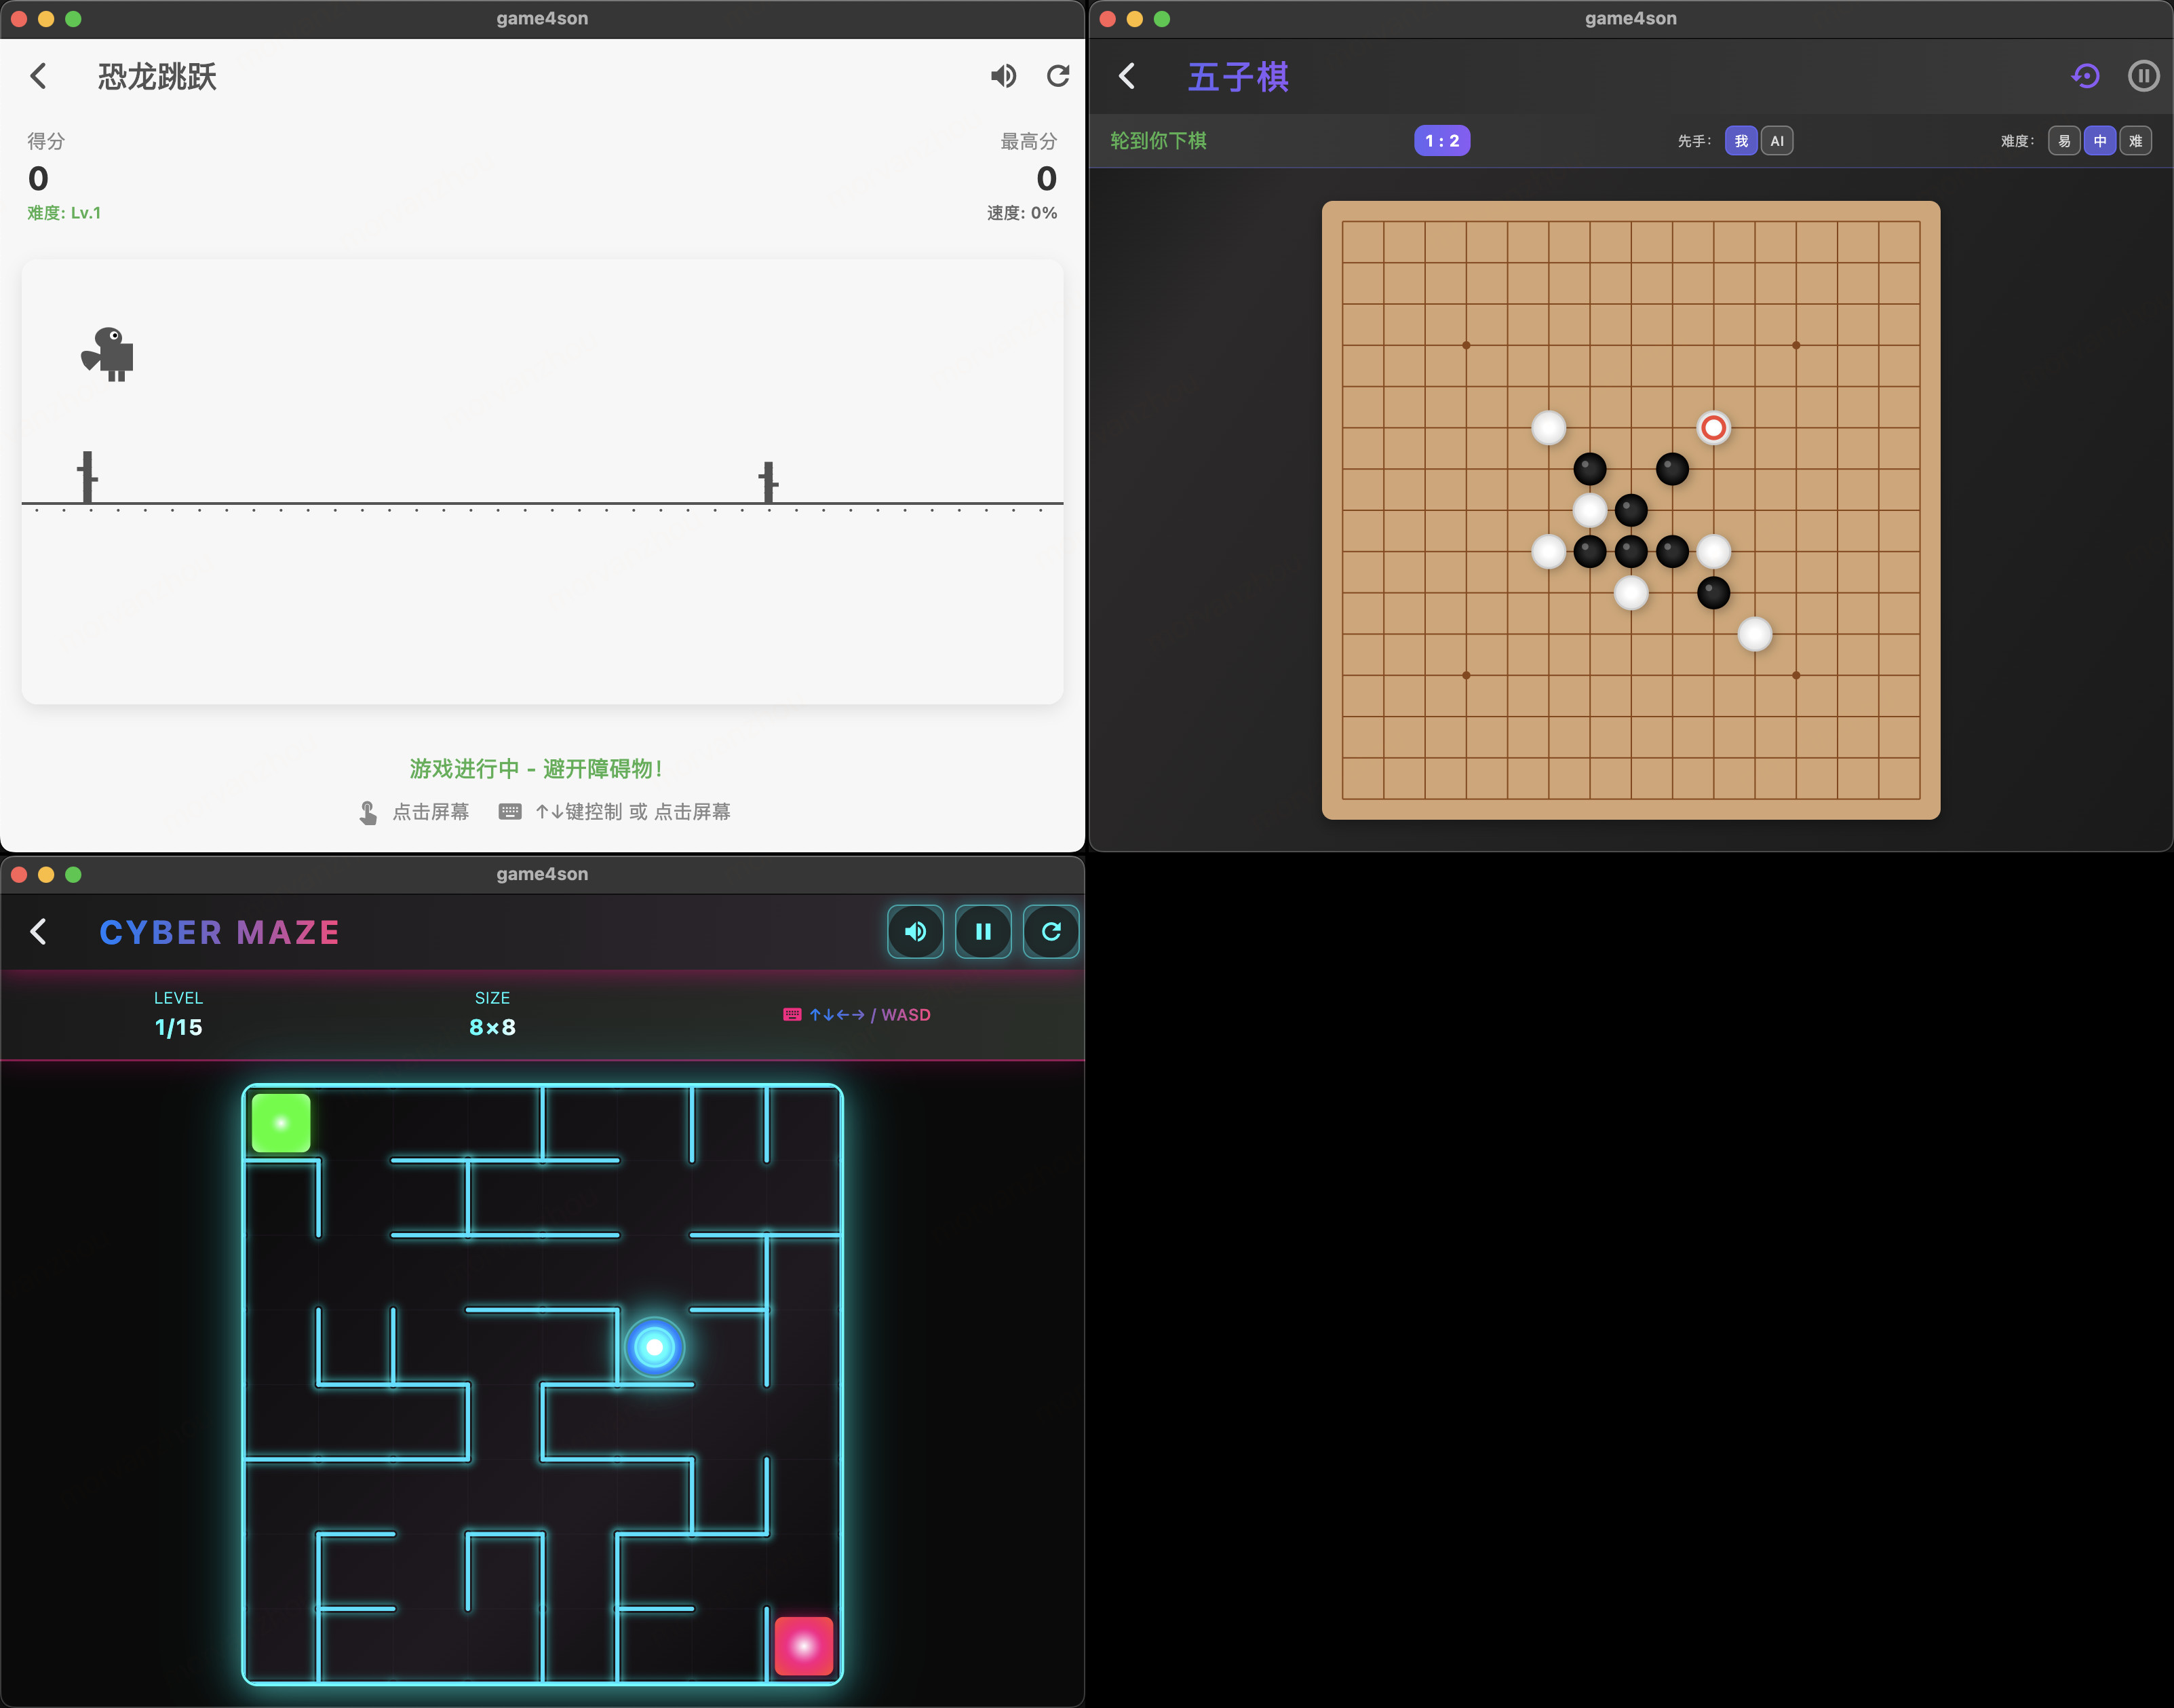
Task: Click the SIZE 8×8 indicator
Action: [492, 1014]
